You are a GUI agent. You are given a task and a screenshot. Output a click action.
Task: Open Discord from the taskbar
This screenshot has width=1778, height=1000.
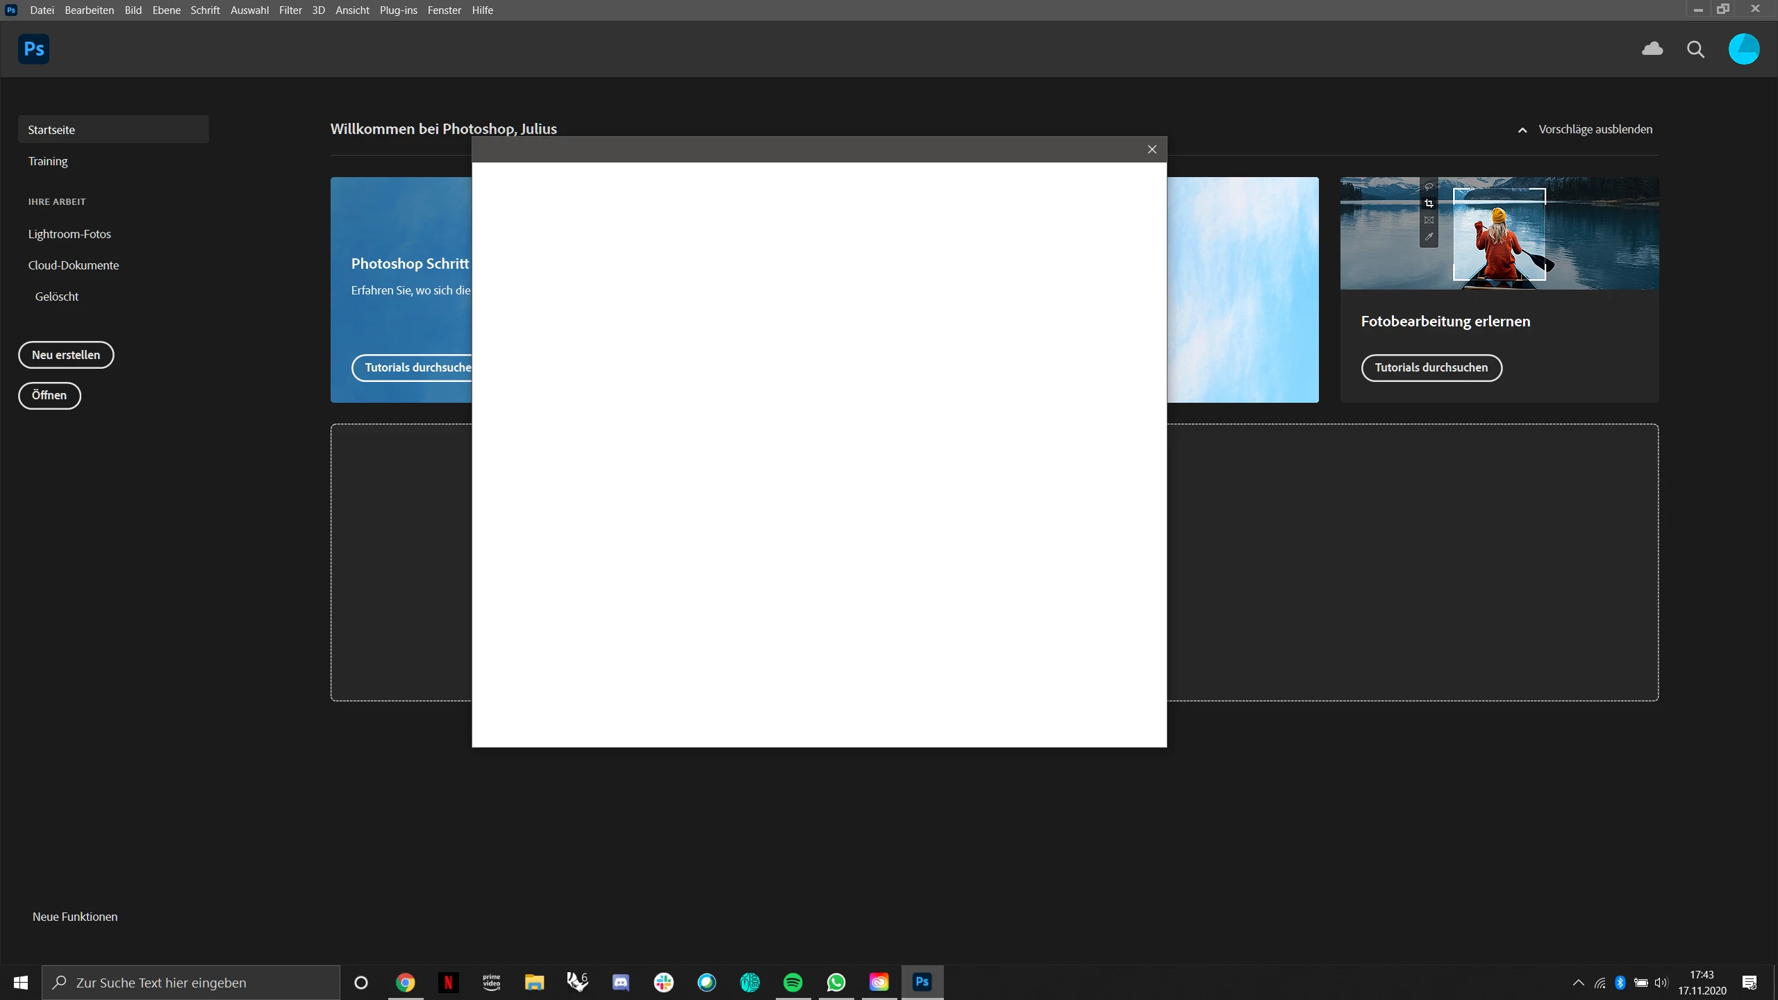click(x=620, y=982)
